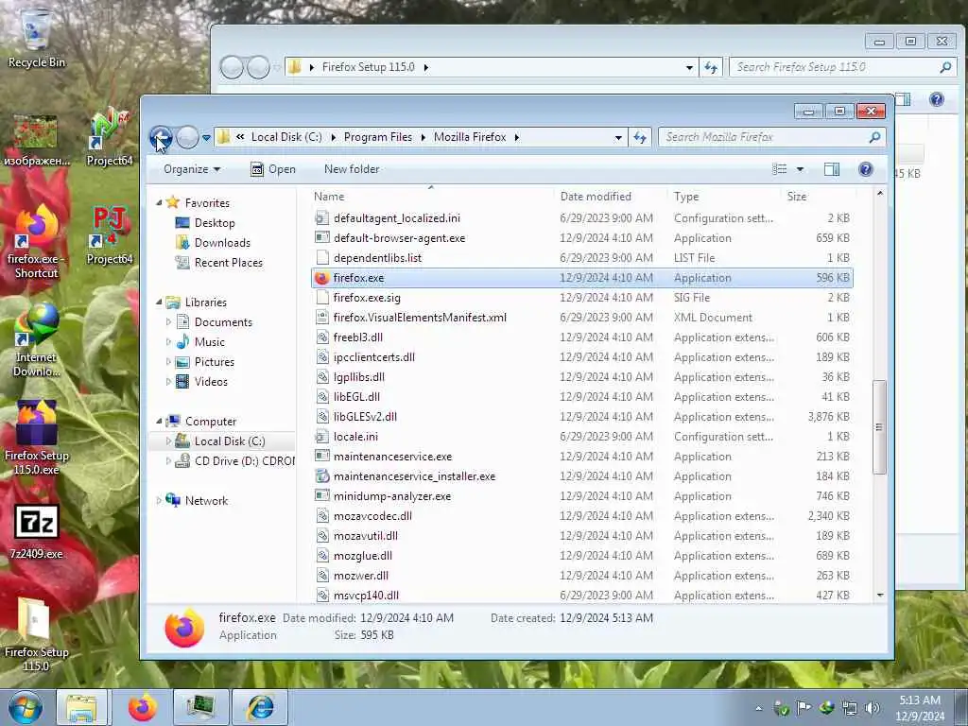This screenshot has width=968, height=726.
Task: Click the file list vertical scrollbar thumb
Action: click(880, 427)
